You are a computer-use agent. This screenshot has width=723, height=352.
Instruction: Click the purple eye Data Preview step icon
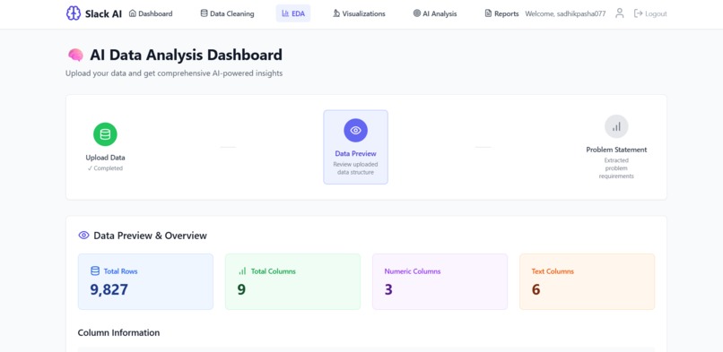(355, 130)
